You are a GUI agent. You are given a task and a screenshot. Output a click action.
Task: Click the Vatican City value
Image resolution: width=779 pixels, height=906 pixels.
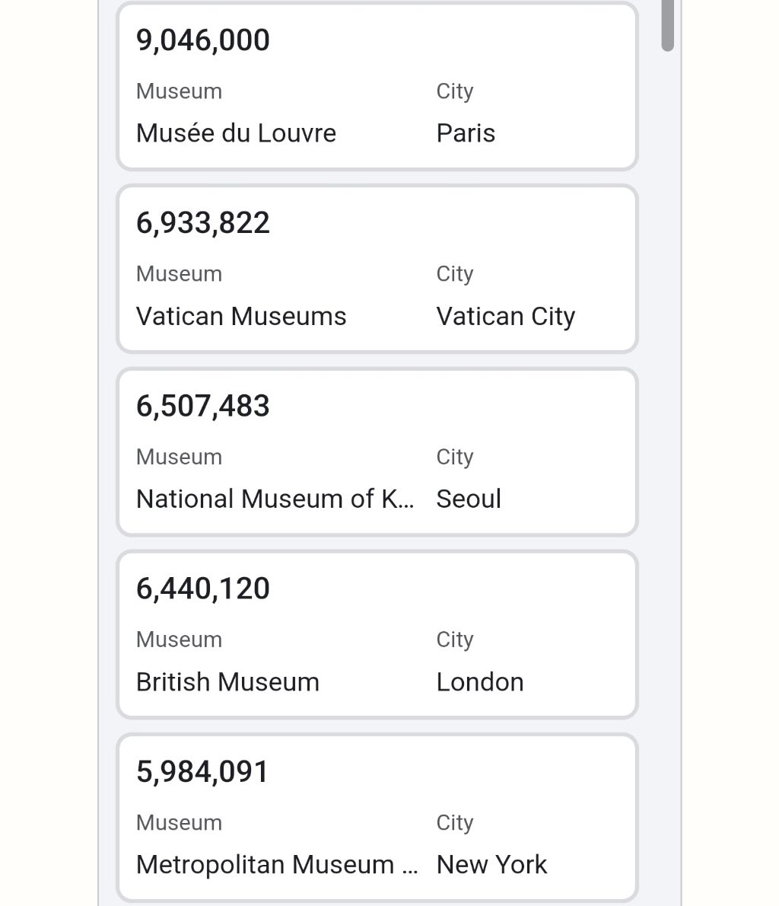point(506,317)
